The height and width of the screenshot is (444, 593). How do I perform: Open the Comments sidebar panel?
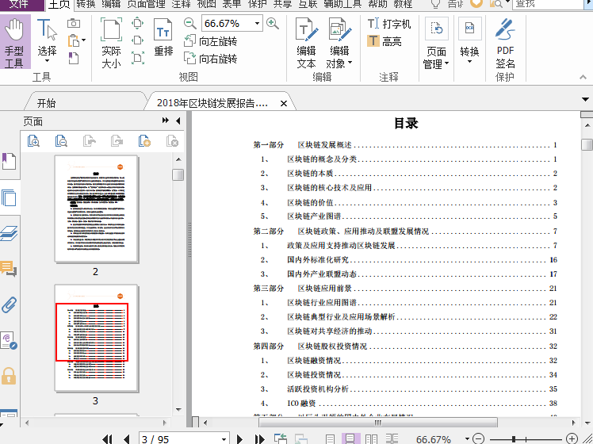point(9,269)
